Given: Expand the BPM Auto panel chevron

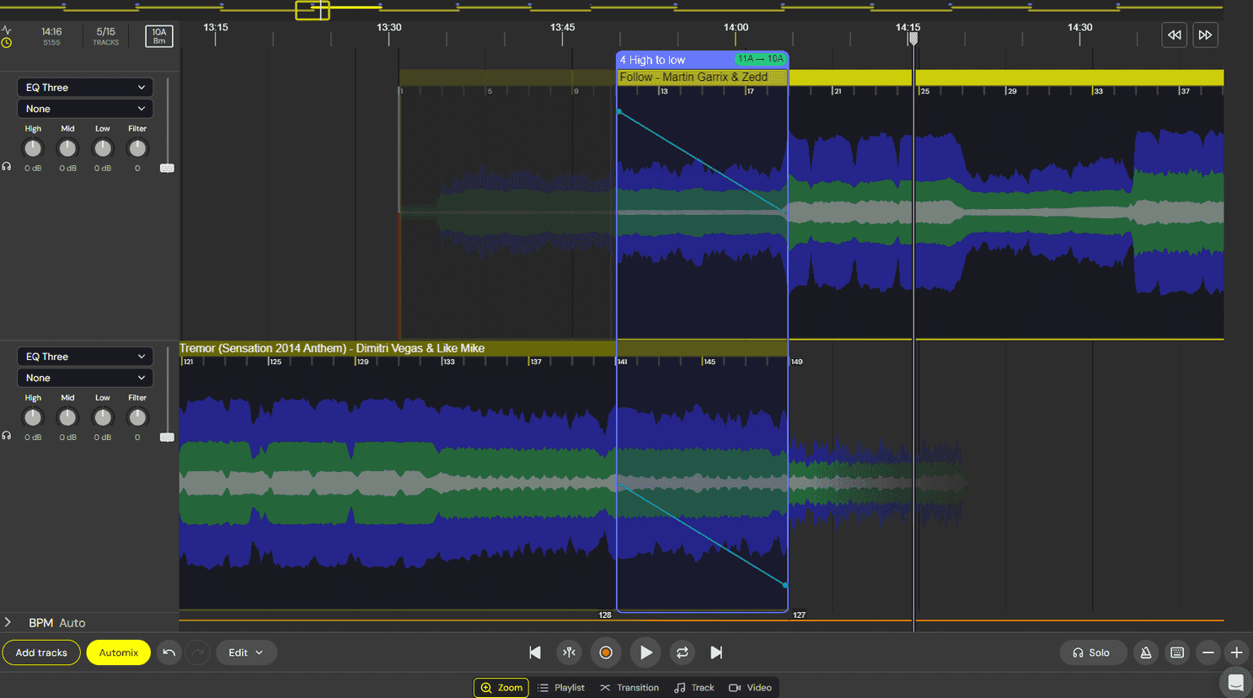Looking at the screenshot, I should pos(8,622).
